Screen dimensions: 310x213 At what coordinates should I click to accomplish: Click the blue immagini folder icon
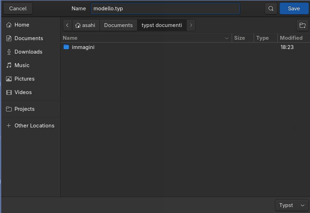pyautogui.click(x=66, y=47)
